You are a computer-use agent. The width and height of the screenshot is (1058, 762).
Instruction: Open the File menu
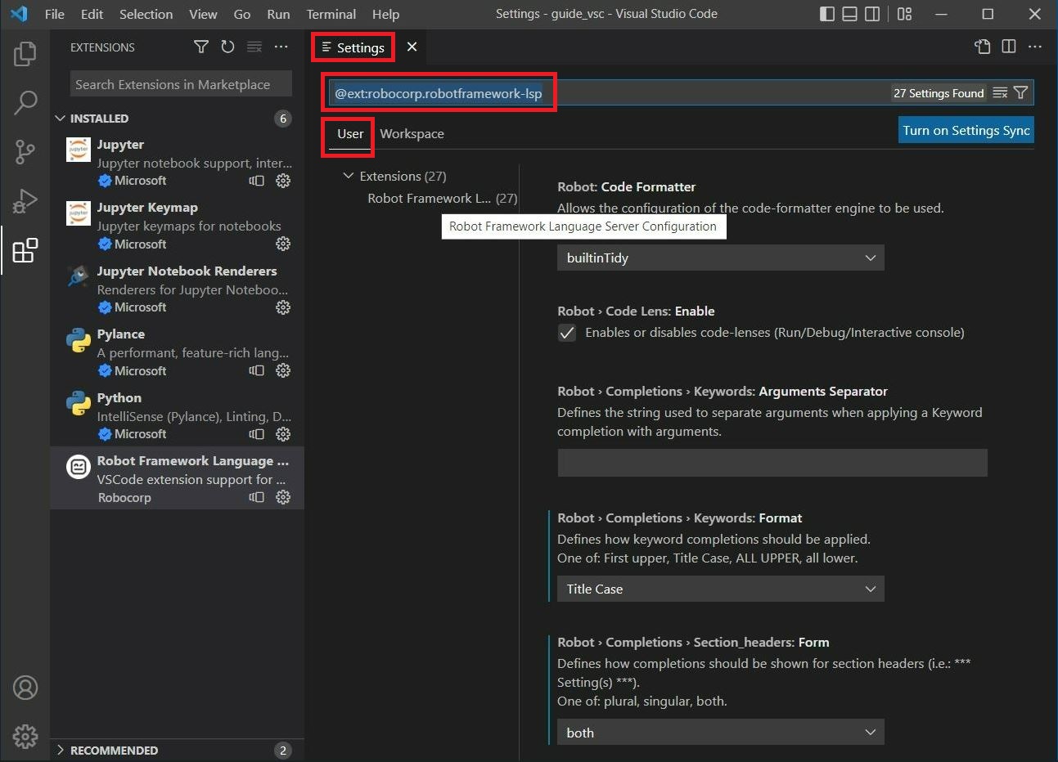pos(55,14)
